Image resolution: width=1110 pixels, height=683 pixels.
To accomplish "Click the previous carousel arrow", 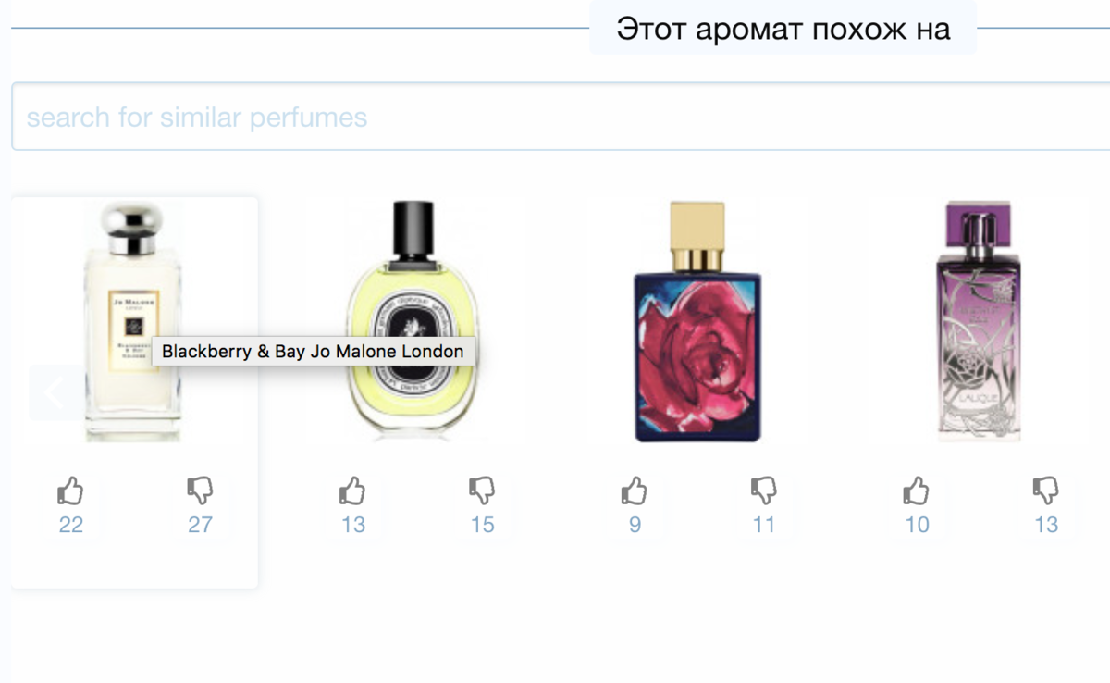I will (x=54, y=392).
